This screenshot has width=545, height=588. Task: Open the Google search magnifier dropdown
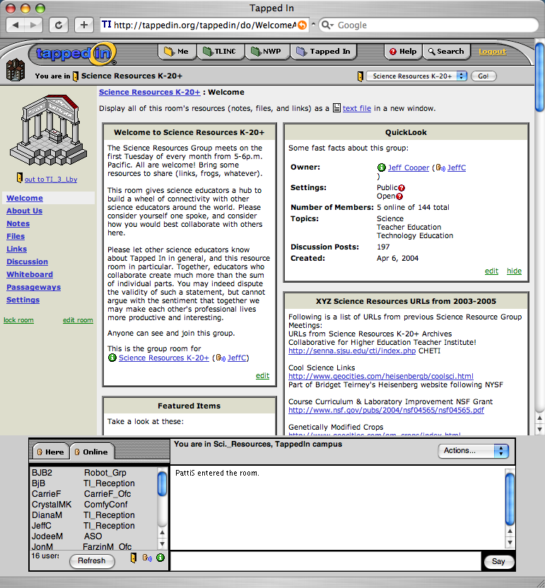[x=328, y=25]
